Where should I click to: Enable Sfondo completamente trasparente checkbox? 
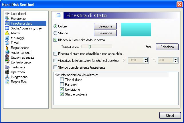click(55, 68)
